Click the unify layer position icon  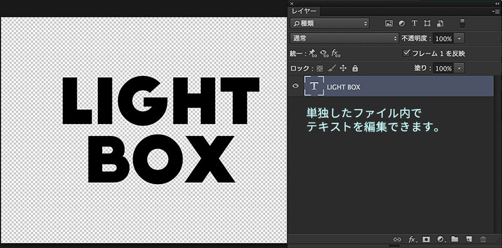pyautogui.click(x=312, y=53)
